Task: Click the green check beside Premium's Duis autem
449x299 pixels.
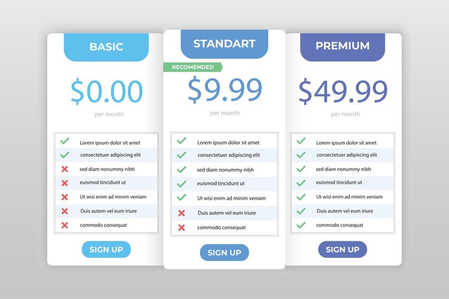Action: [x=301, y=211]
